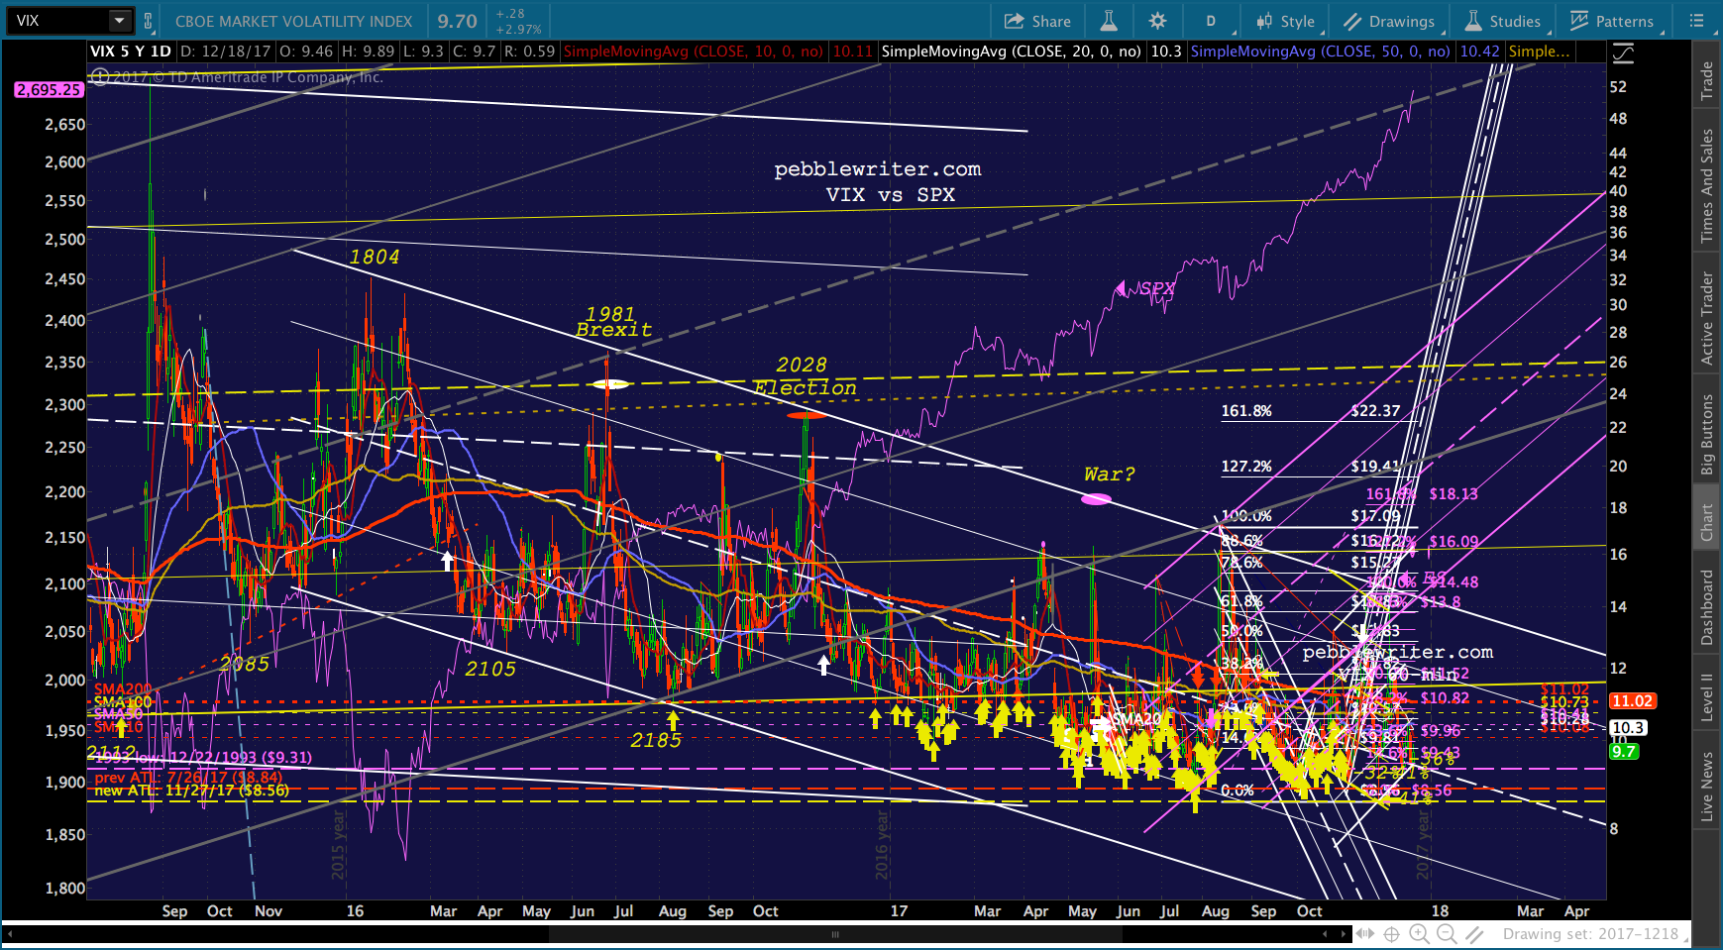Image resolution: width=1723 pixels, height=950 pixels.
Task: Click the 'new ATL: 11/27/17 ($8.56)' label
Action: (x=191, y=791)
